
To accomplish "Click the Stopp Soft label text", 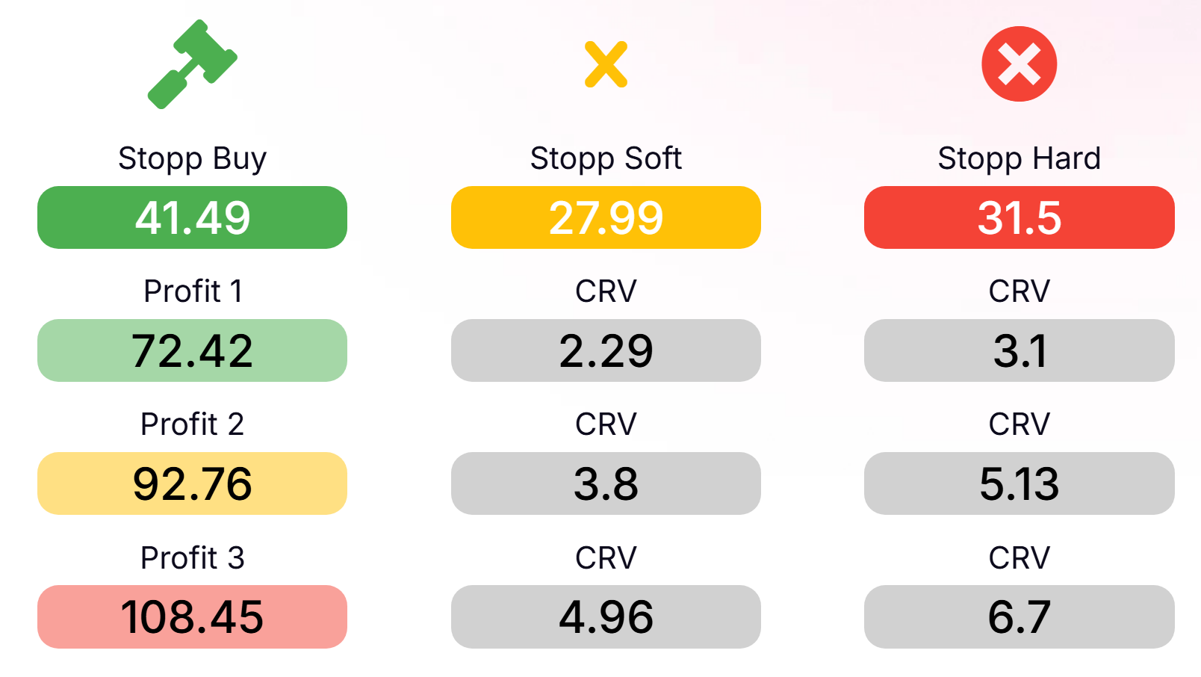I will point(606,158).
